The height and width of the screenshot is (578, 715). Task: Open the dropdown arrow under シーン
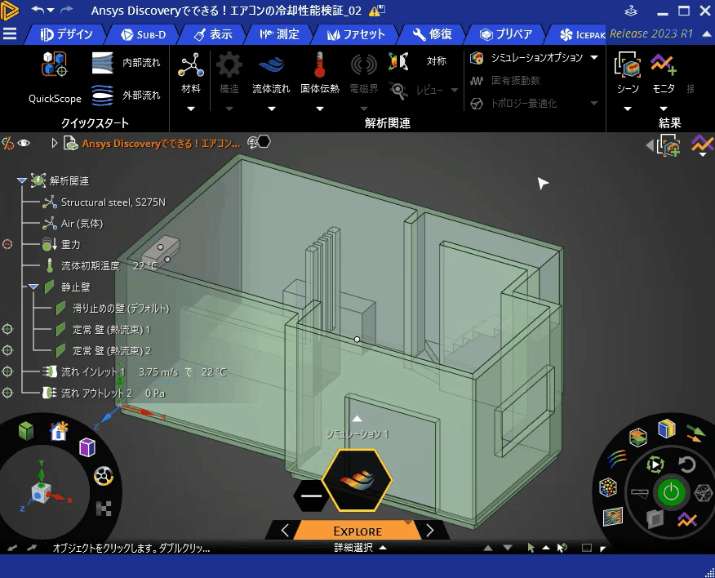[628, 109]
